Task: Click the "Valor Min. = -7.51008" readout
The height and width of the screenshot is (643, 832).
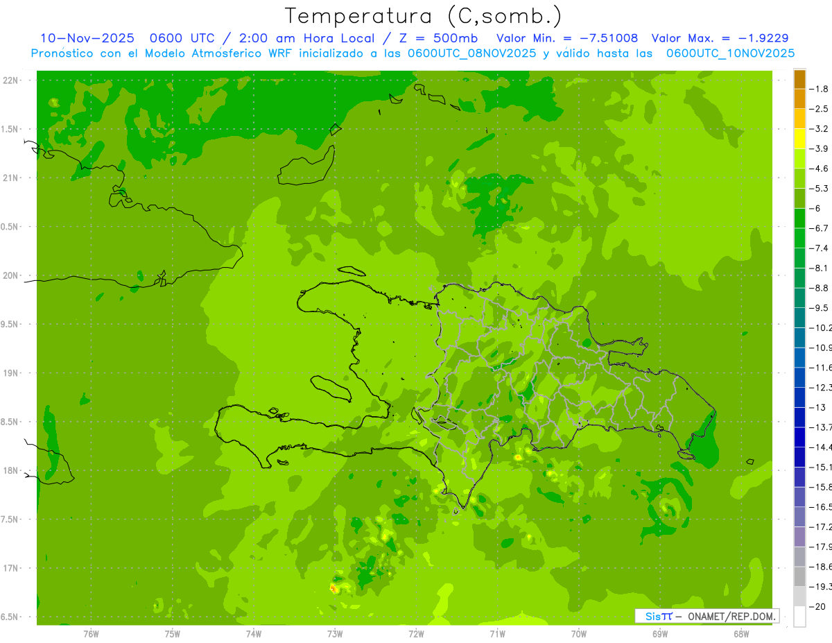Action: click(x=568, y=38)
